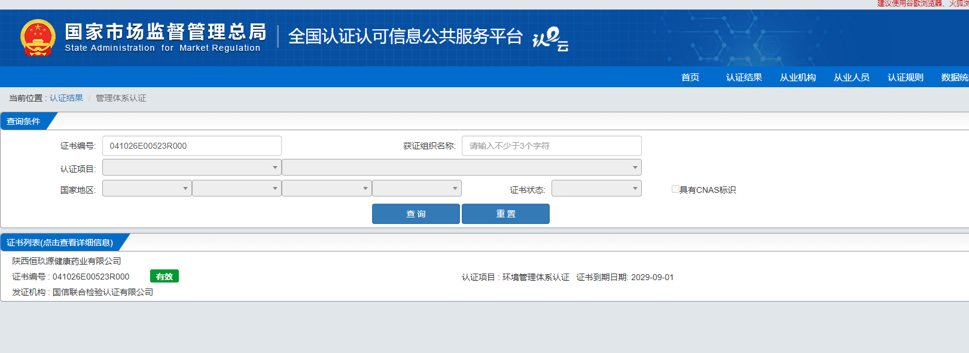This screenshot has width=969, height=353.
Task: Click the 证书编号 input field
Action: [x=191, y=146]
